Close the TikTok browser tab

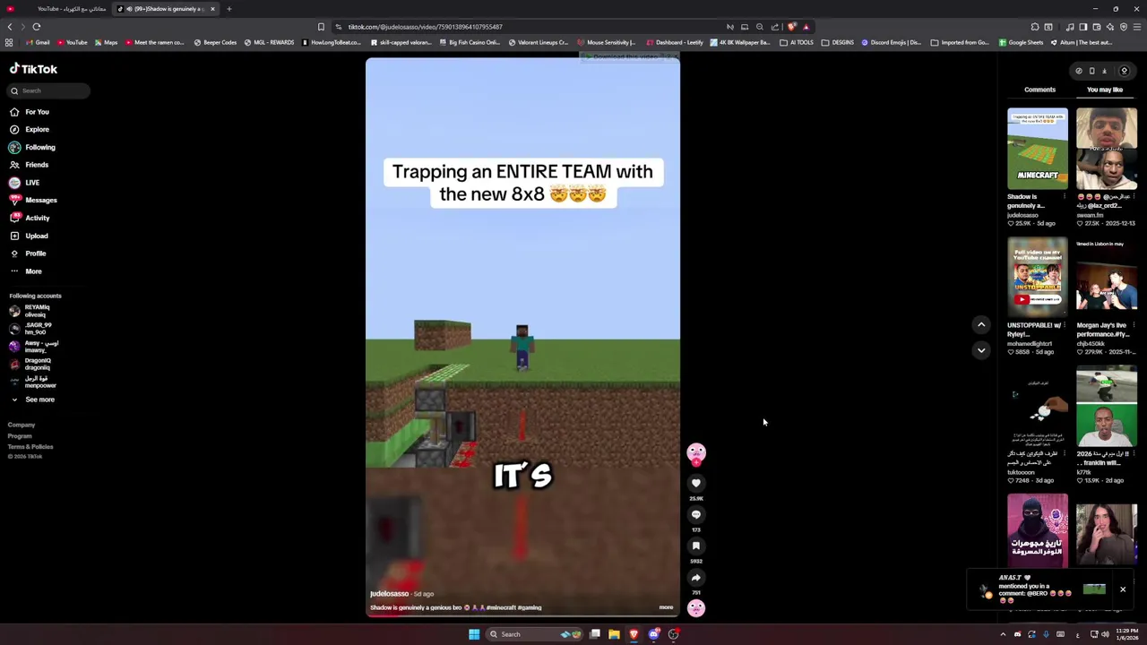click(x=212, y=9)
